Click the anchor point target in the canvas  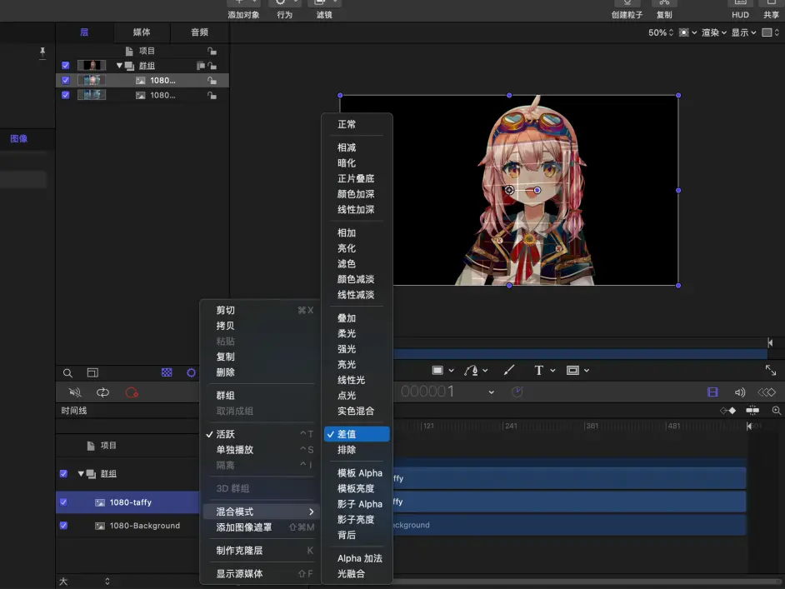coord(509,190)
